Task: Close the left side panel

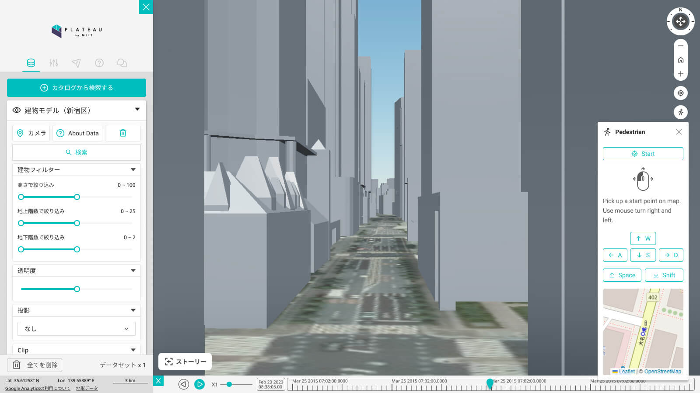Action: coord(146,7)
